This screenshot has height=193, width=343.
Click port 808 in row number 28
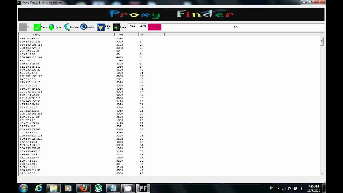[x=119, y=126]
